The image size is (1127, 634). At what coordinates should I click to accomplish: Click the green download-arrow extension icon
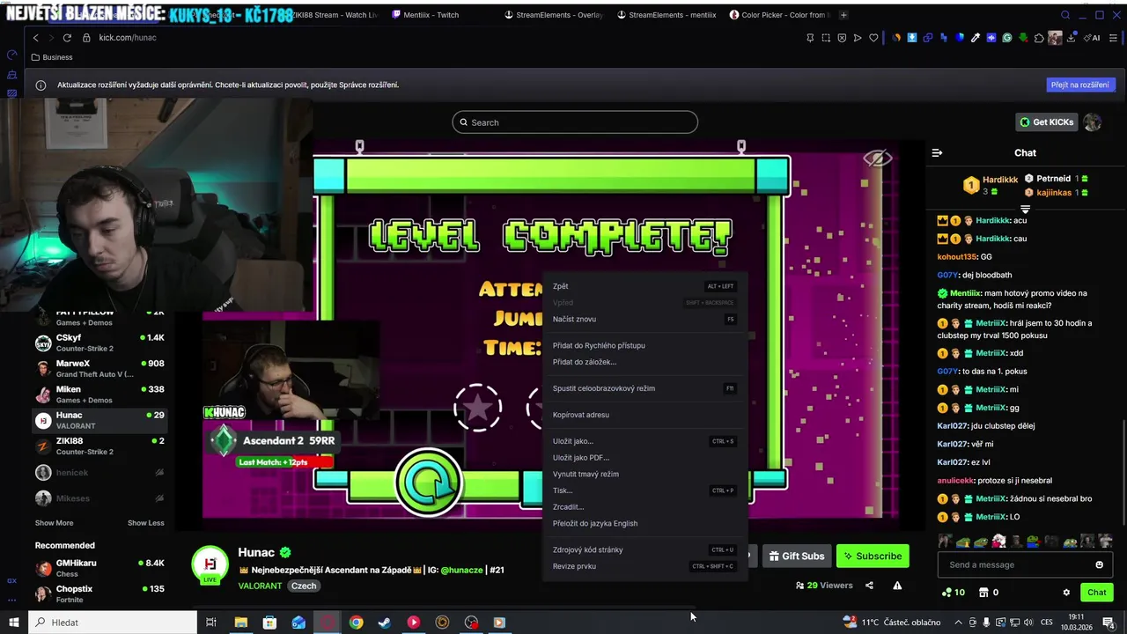(1023, 38)
